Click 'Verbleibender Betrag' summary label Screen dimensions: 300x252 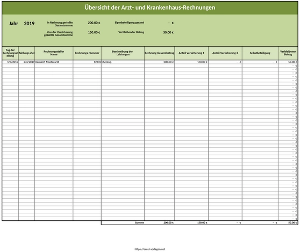[131, 32]
